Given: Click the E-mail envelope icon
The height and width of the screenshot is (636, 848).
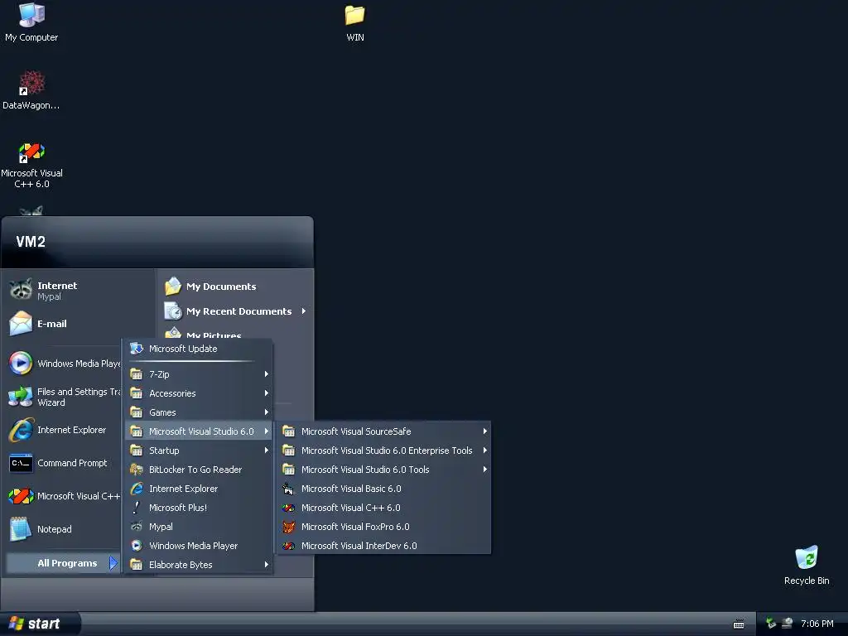Looking at the screenshot, I should (21, 324).
